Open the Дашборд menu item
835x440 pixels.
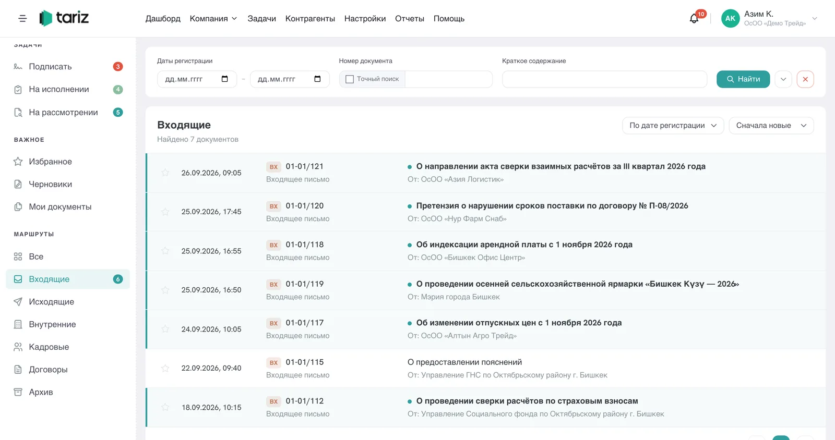coord(163,19)
